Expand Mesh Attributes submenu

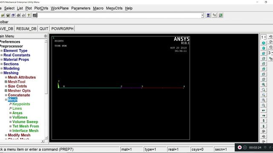6,77
